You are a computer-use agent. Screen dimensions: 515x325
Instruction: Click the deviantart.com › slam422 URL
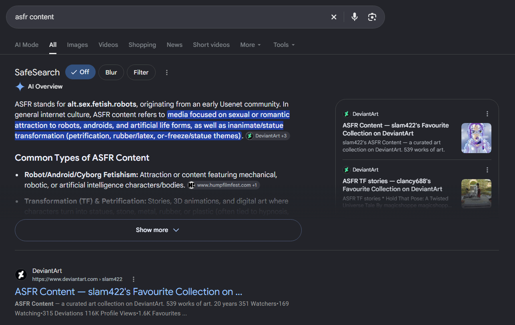(x=77, y=279)
